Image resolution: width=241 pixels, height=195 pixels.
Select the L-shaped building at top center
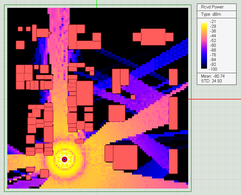[x=84, y=37]
